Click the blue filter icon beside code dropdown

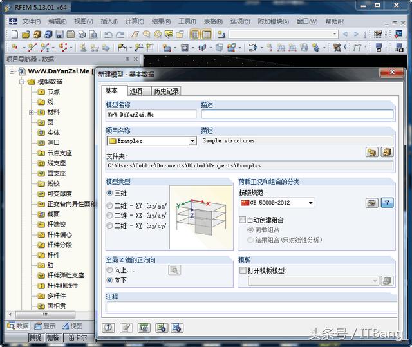tap(387, 203)
